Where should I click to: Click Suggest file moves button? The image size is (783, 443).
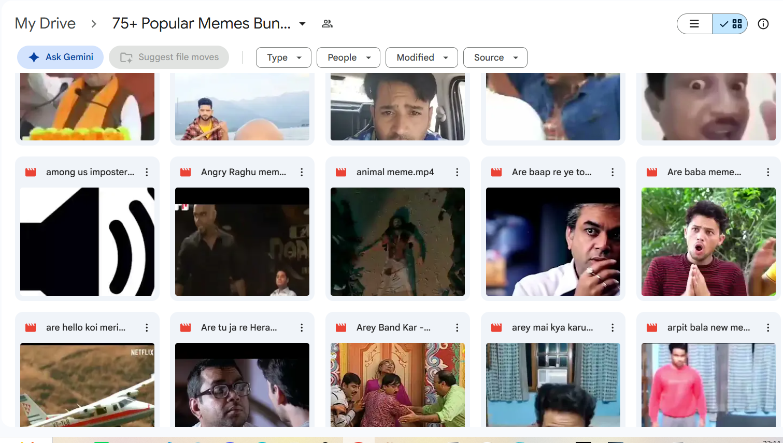[x=169, y=57]
